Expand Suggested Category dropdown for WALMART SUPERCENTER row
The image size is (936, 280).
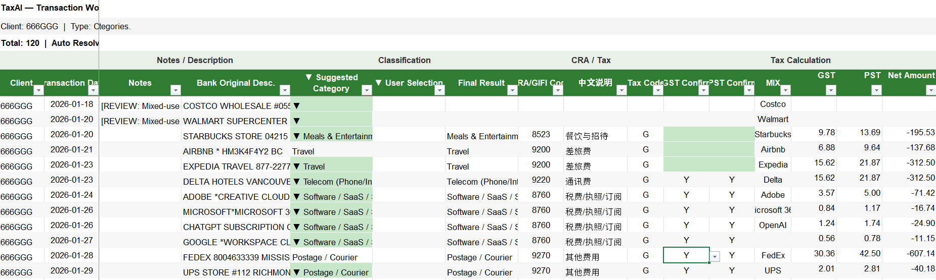297,121
